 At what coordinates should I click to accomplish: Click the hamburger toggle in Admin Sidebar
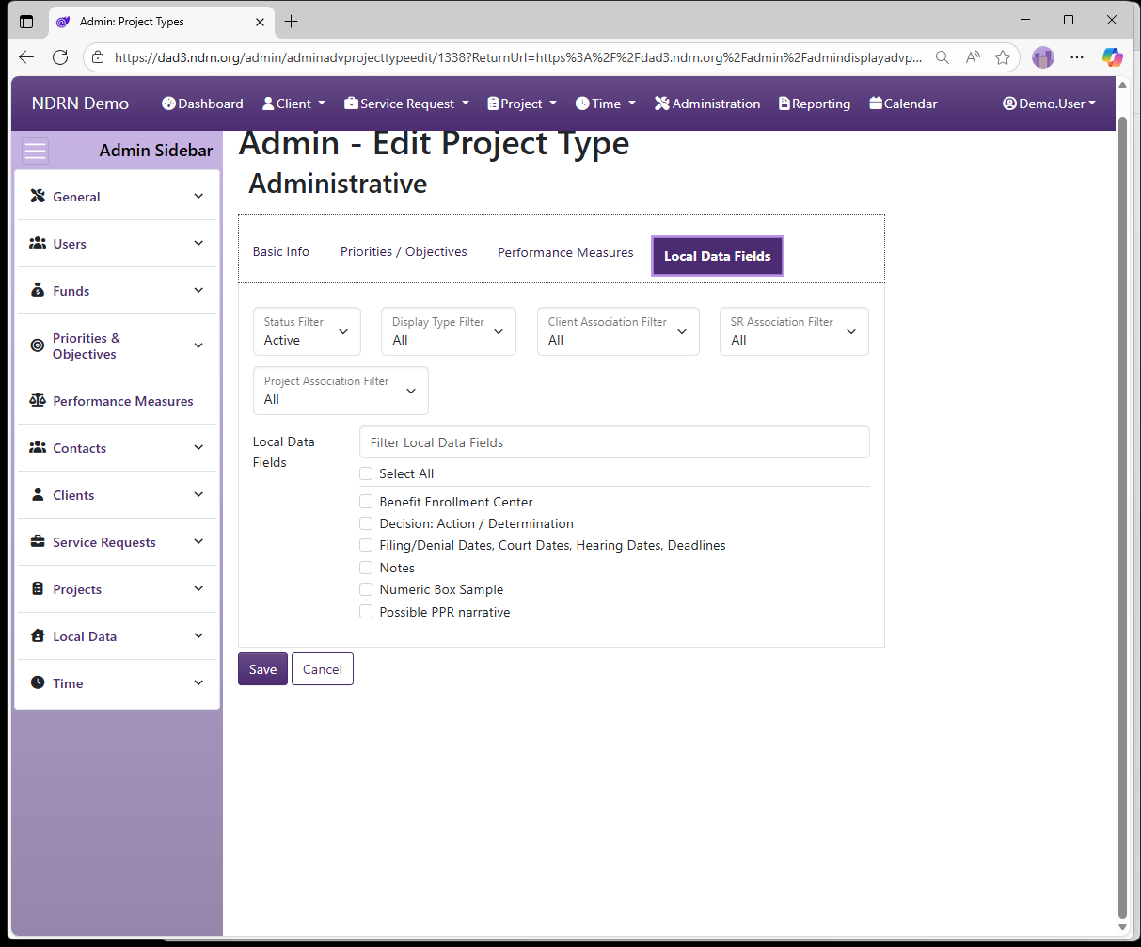point(36,151)
